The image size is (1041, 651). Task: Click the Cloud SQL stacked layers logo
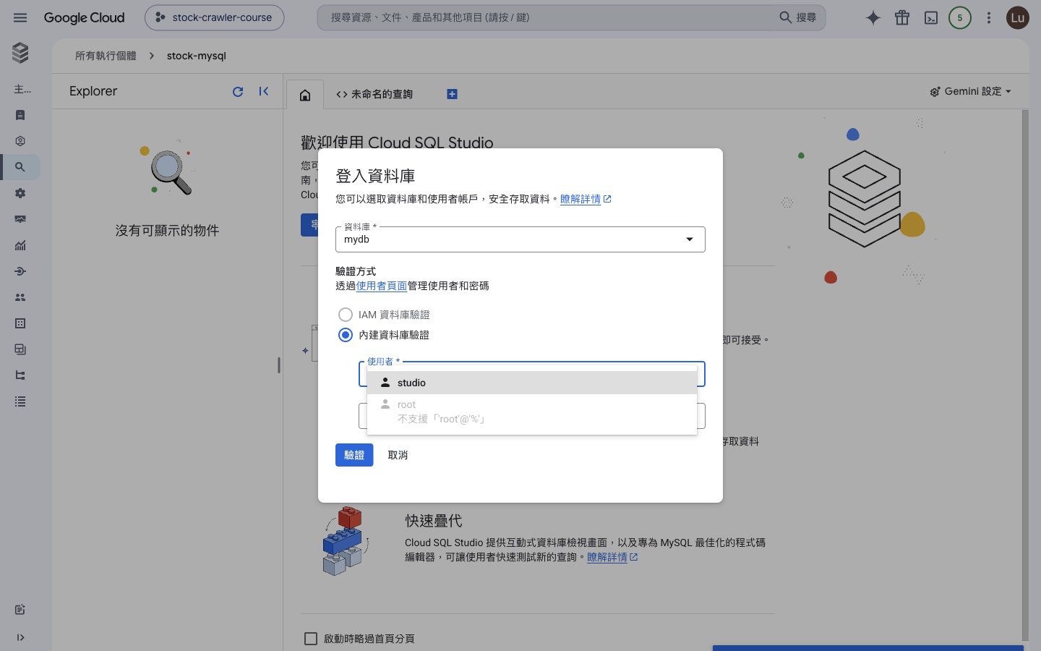(20, 52)
